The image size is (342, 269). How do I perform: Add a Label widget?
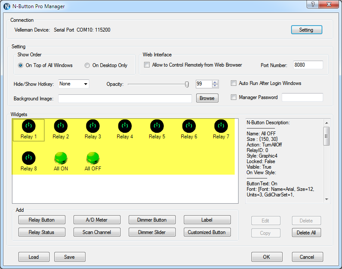pos(207,220)
